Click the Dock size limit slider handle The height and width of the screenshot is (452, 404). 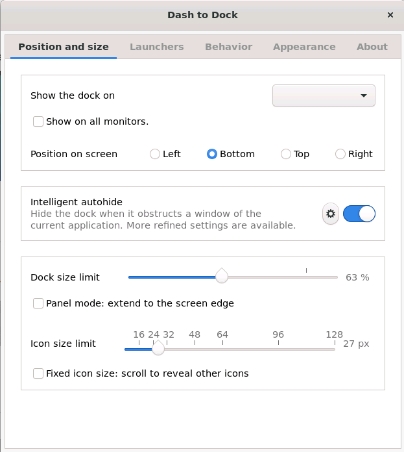(x=222, y=276)
